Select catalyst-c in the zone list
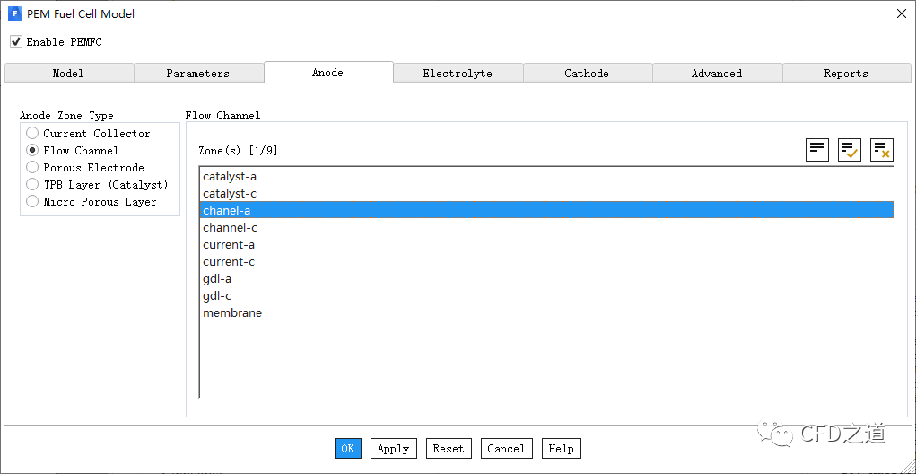 click(546, 193)
